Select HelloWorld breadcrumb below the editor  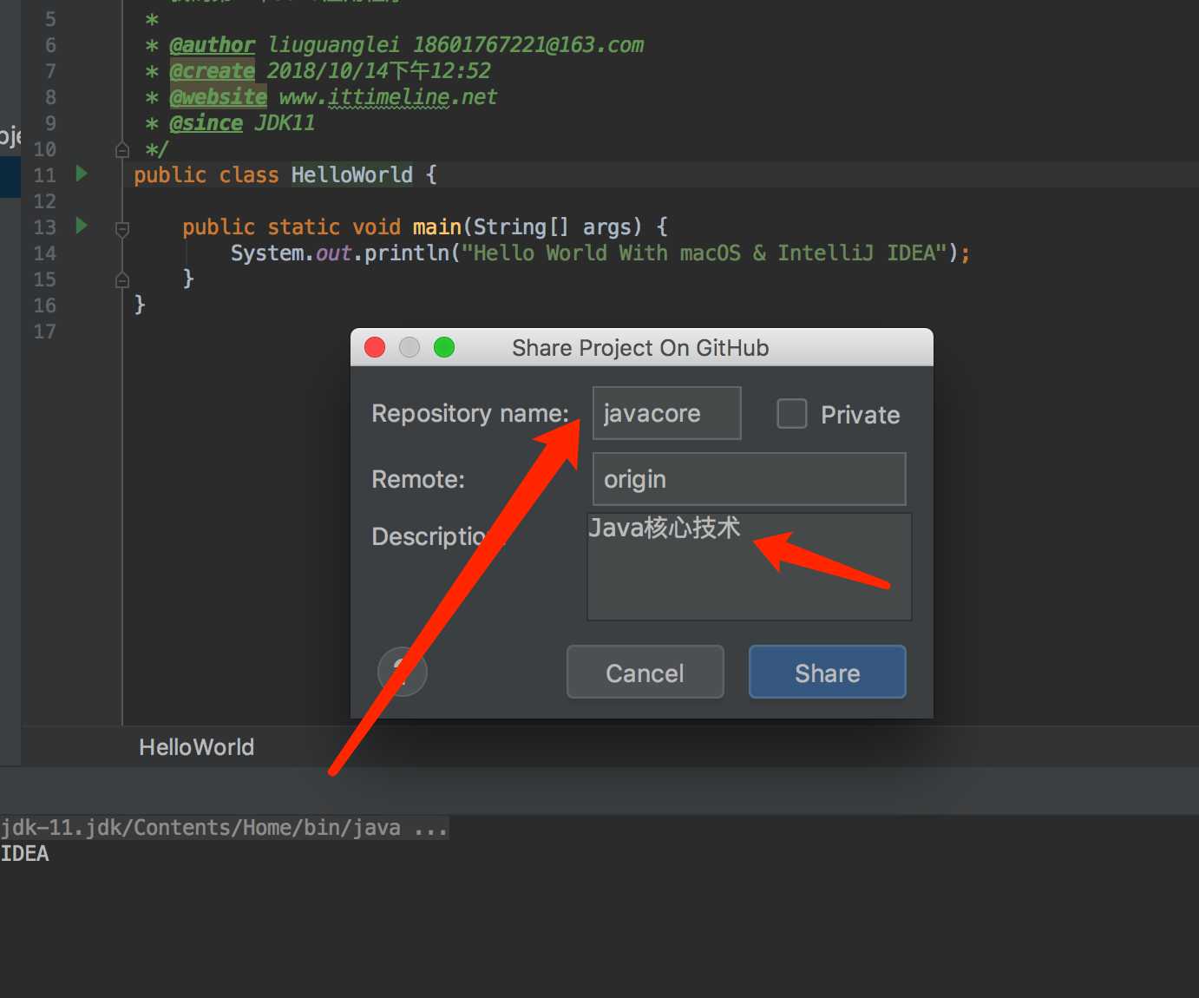[x=197, y=747]
